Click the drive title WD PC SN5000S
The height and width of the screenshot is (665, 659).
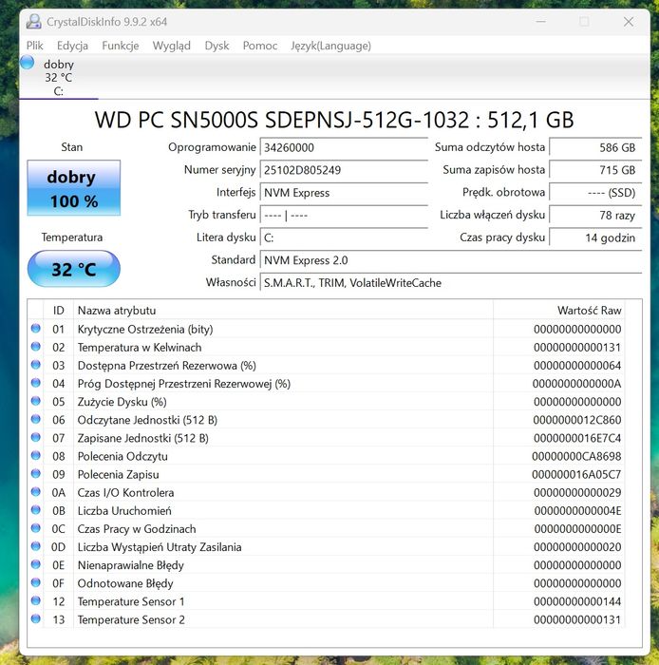(x=334, y=120)
